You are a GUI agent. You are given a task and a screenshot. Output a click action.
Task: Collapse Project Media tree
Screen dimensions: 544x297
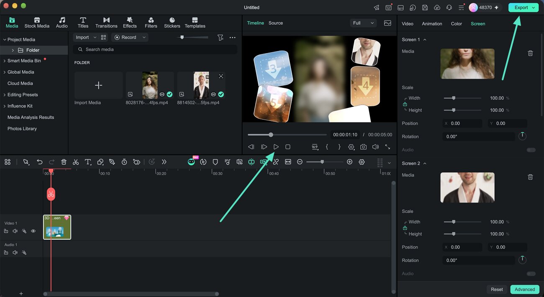(5, 40)
